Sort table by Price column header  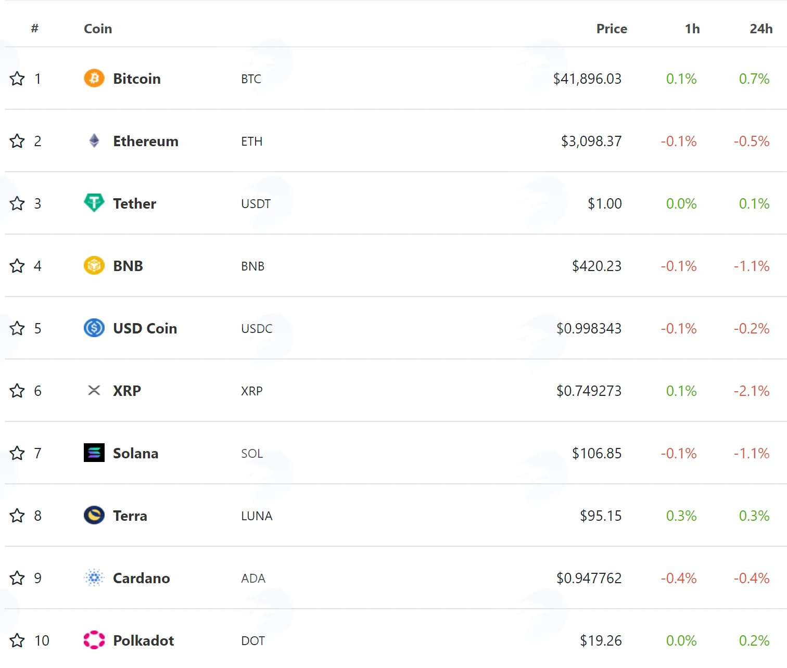[x=612, y=29]
